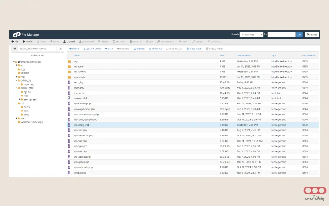Expand the mail folder in tree
The image size is (329, 206).
click(16, 77)
